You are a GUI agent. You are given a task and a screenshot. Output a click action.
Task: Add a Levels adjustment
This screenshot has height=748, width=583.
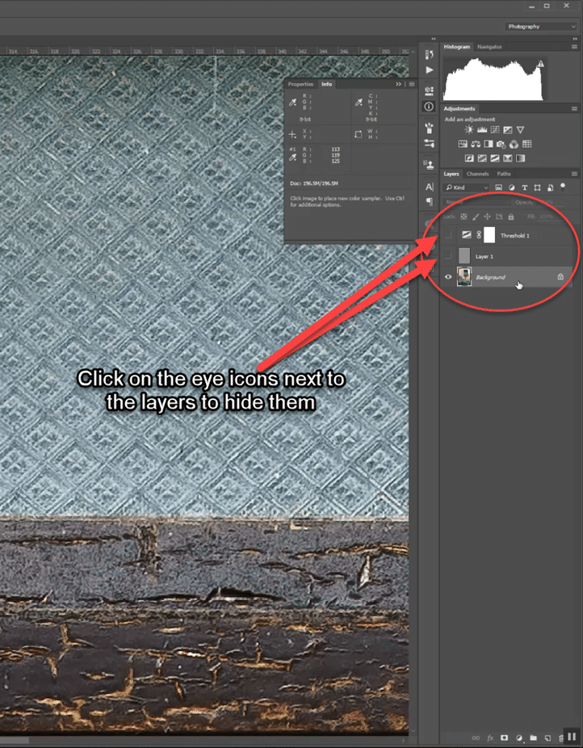click(x=482, y=130)
